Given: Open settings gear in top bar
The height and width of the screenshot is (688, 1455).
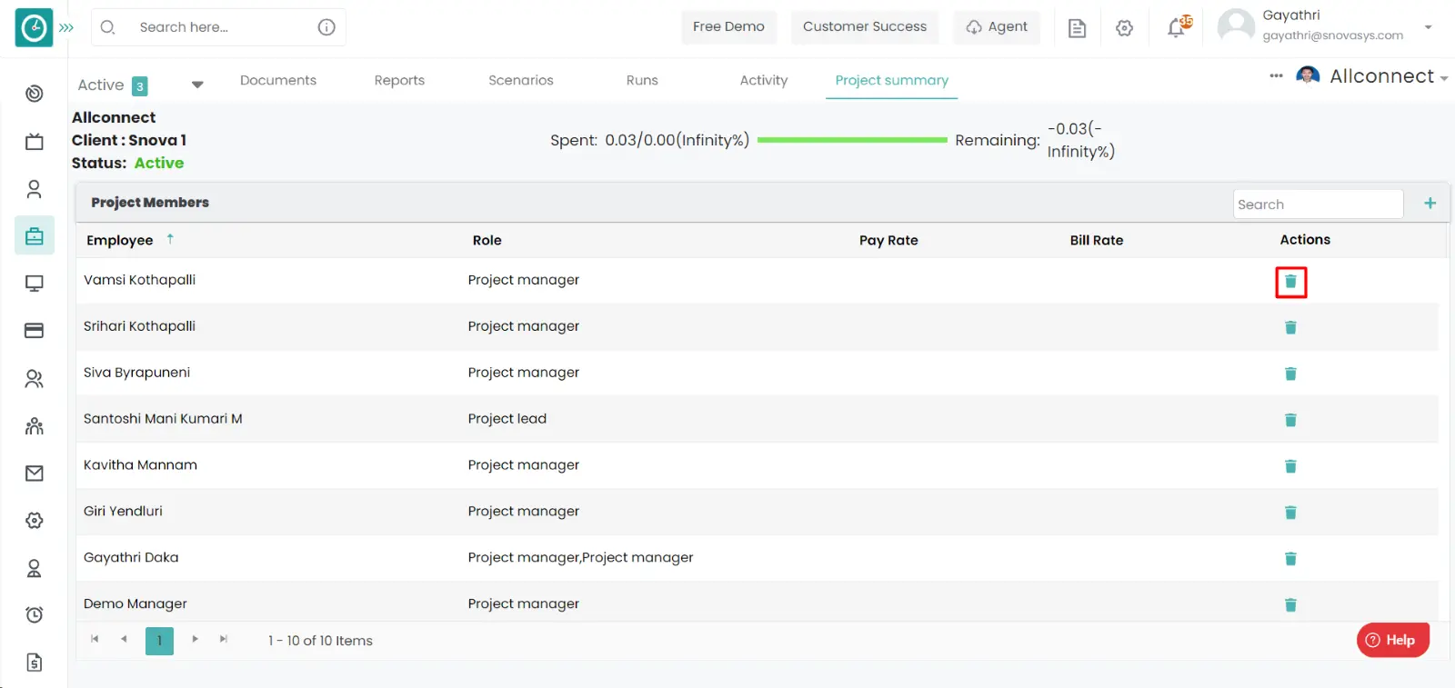Looking at the screenshot, I should pyautogui.click(x=1125, y=28).
